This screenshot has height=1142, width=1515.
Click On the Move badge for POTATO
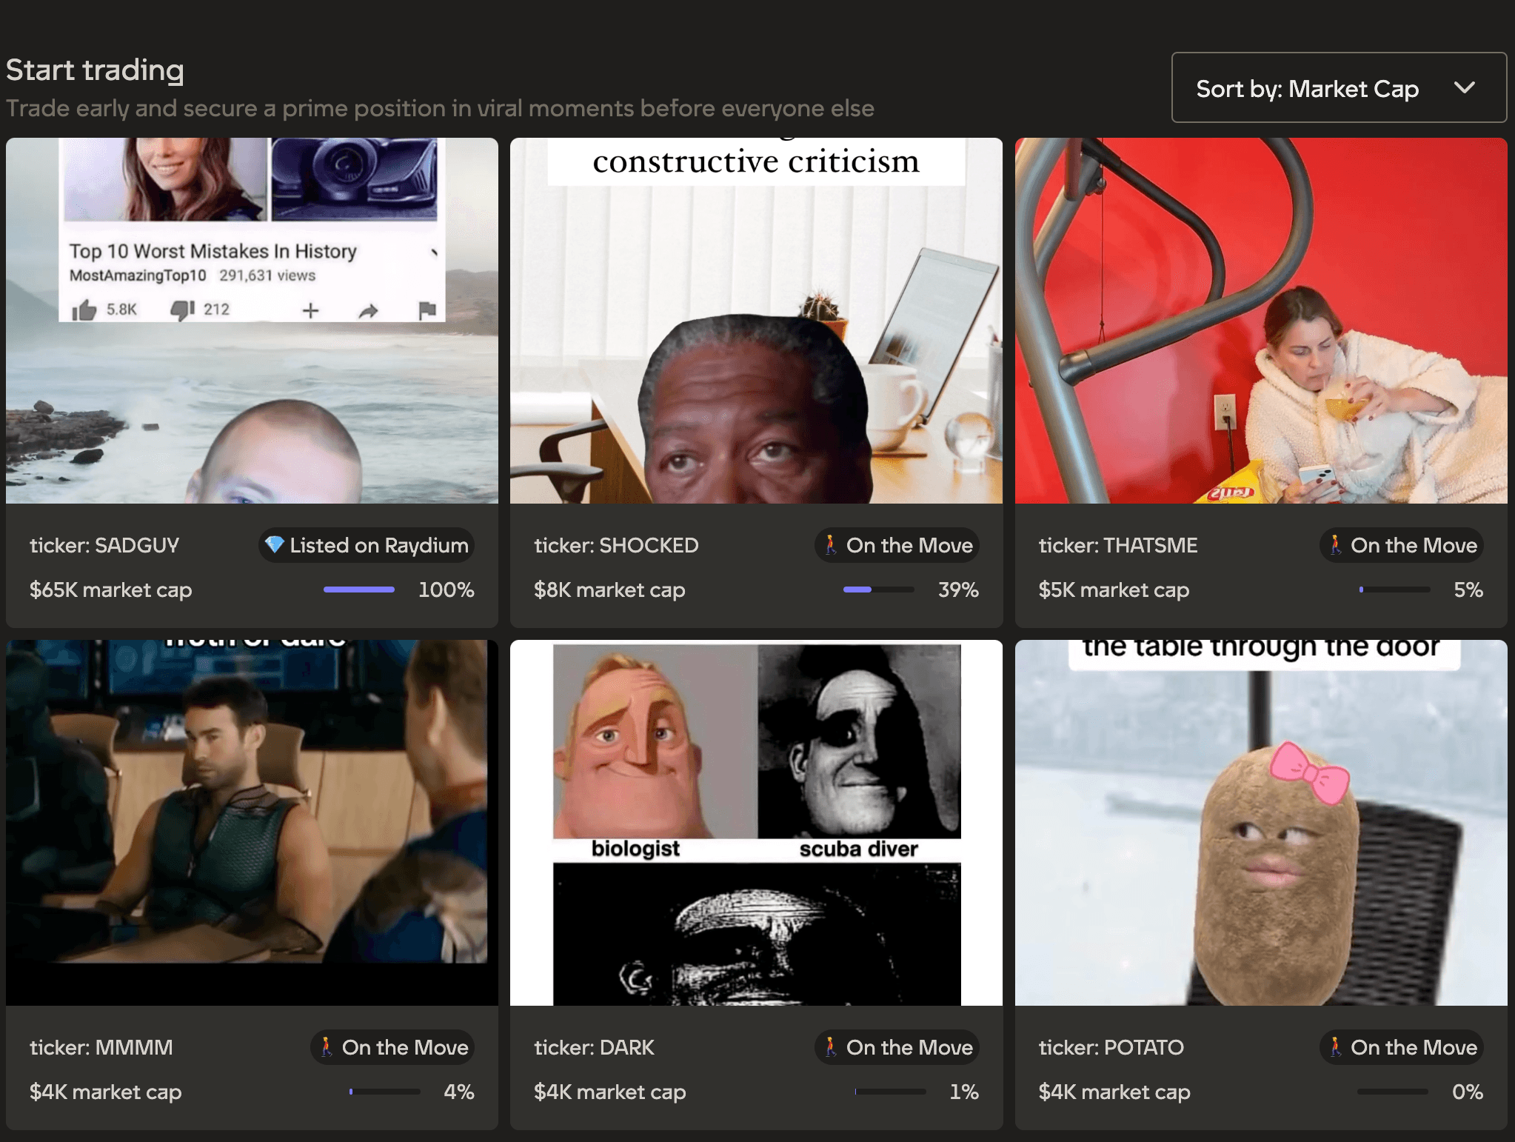1401,1047
